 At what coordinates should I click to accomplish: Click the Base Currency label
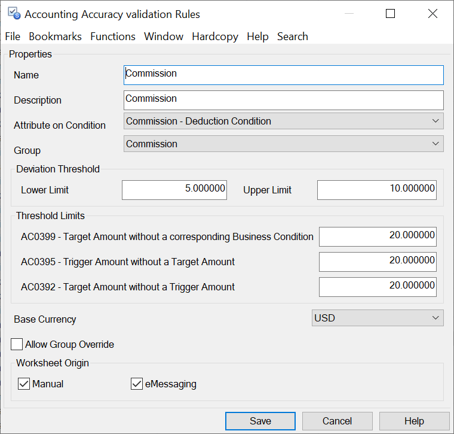[45, 320]
